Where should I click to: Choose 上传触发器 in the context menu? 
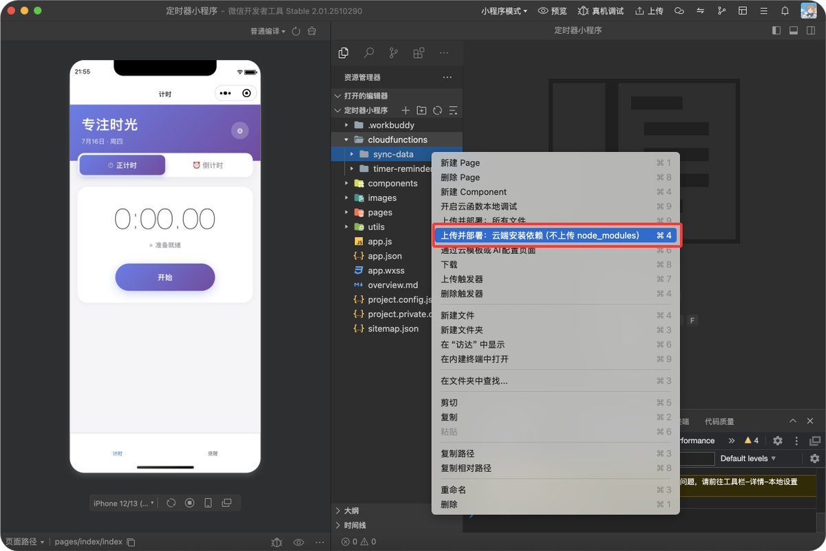(555, 279)
